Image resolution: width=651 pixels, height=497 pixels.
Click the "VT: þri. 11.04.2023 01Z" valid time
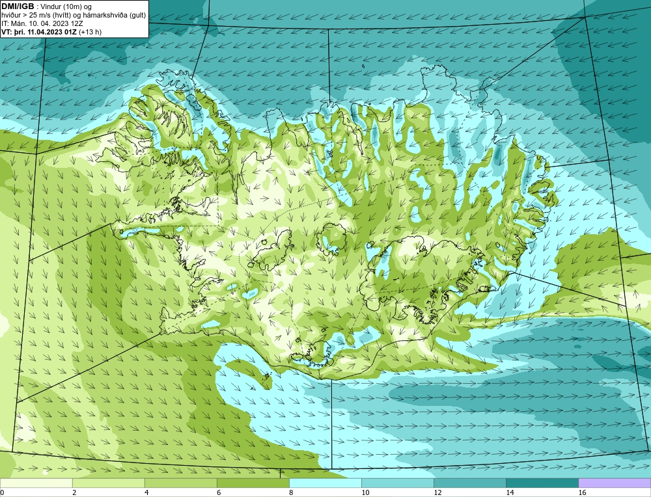point(39,32)
